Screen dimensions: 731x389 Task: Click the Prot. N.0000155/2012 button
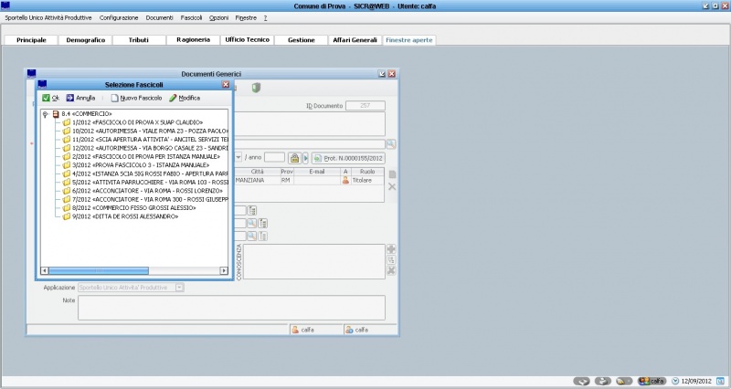347,158
